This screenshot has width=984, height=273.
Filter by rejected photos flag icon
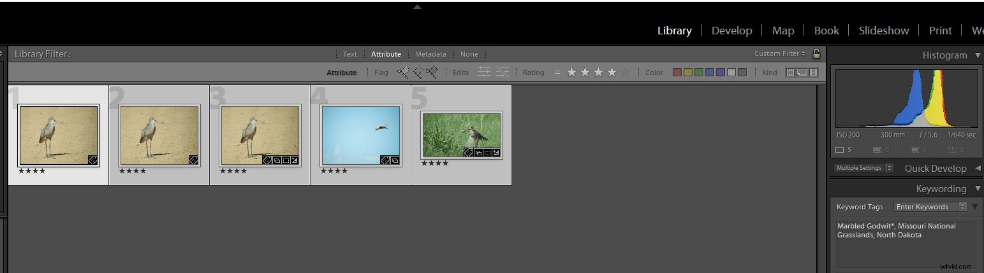pyautogui.click(x=432, y=73)
